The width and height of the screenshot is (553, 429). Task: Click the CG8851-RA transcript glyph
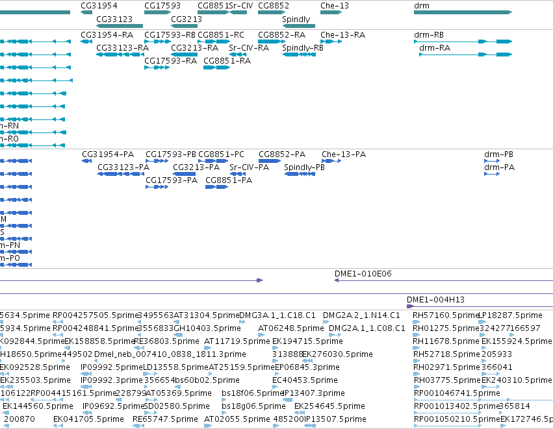216,67
